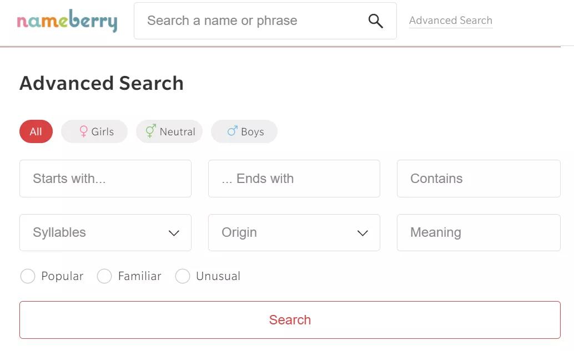Click into the Contains field

coord(479,179)
